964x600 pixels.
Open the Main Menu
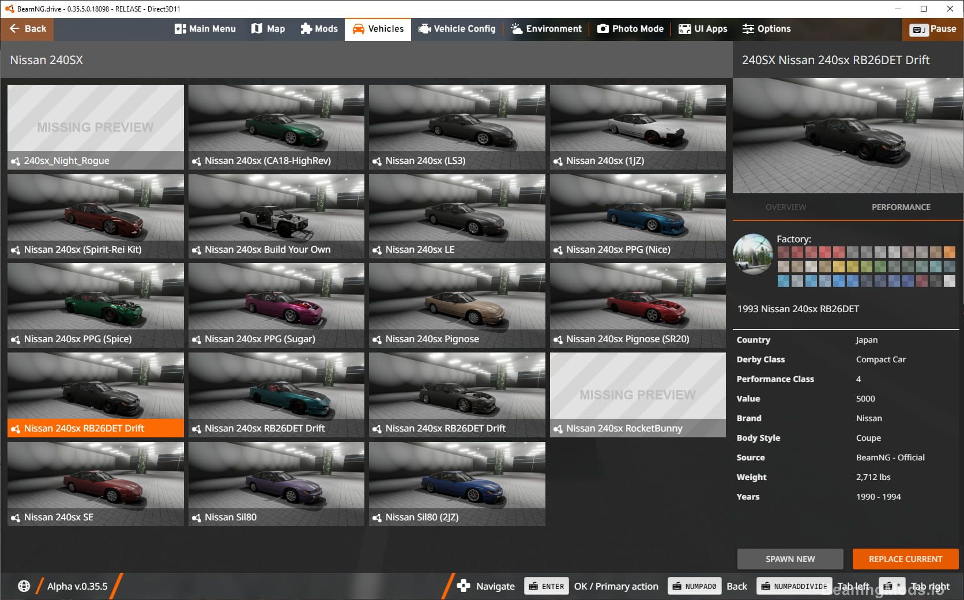click(205, 29)
